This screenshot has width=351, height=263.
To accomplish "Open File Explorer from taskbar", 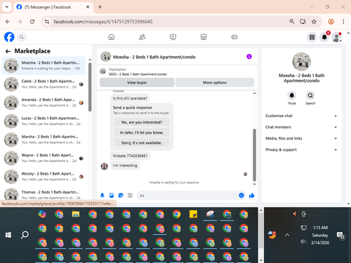I will (76, 214).
